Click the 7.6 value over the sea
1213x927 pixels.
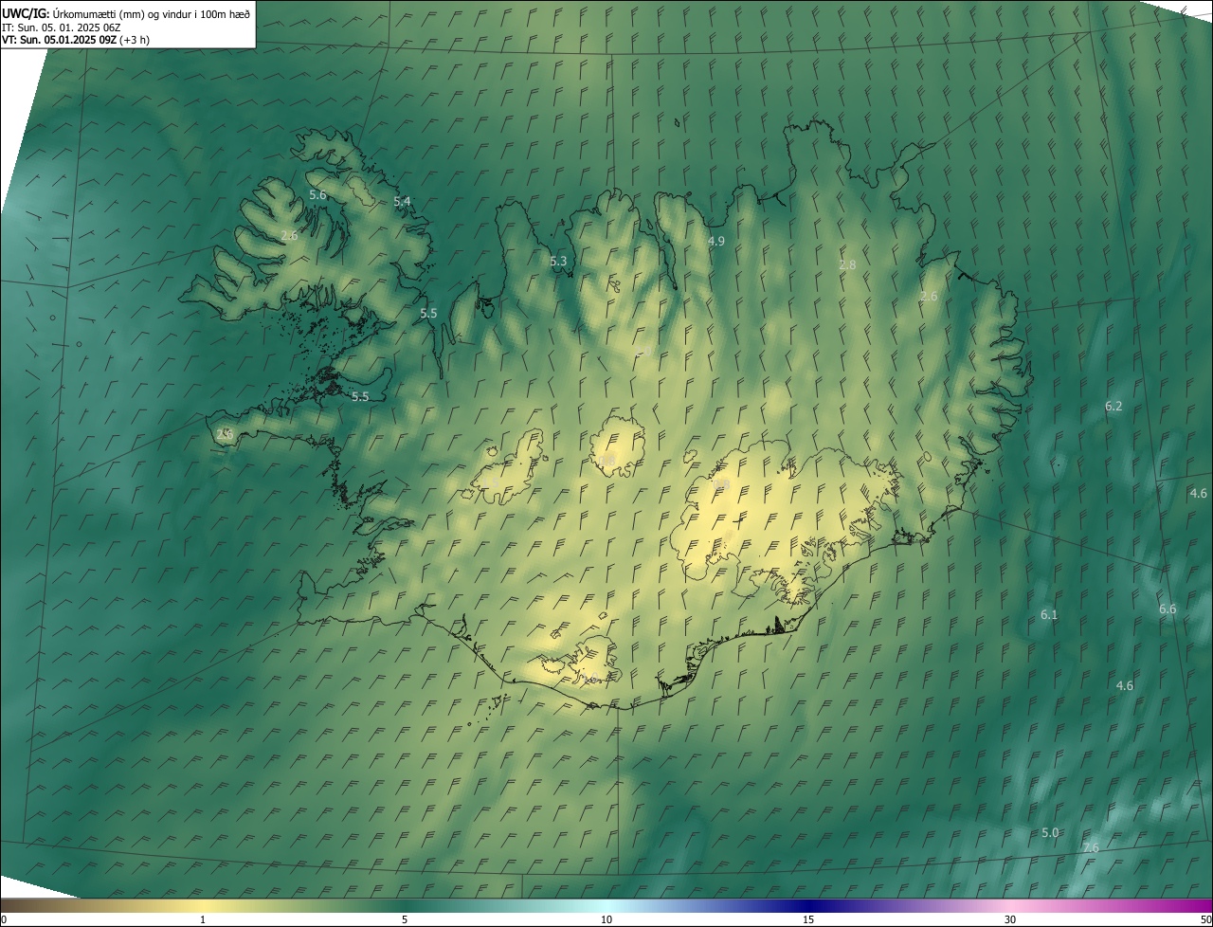[x=1091, y=847]
